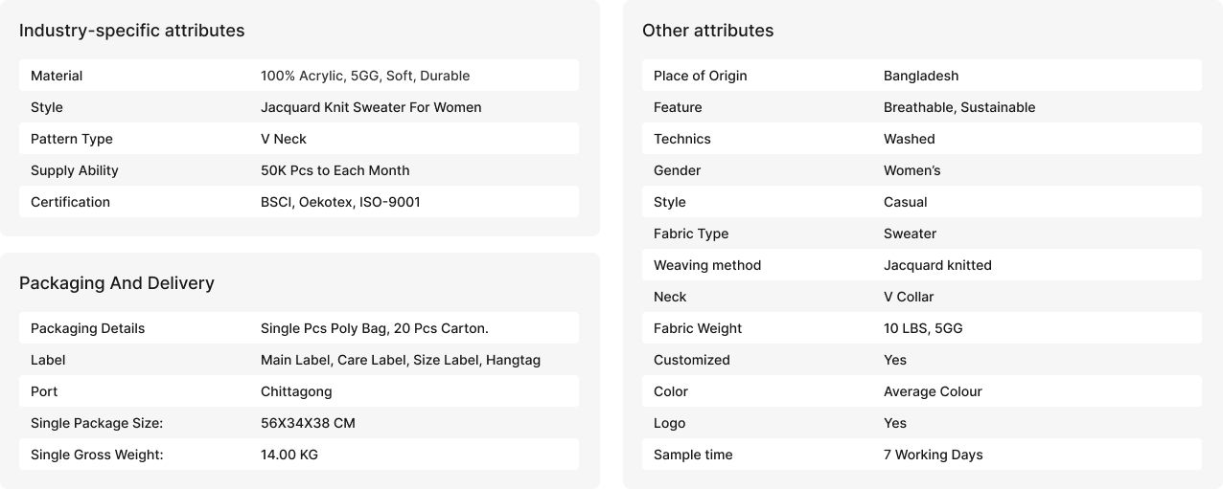1223x489 pixels.
Task: Click the Industry-specific attributes heading
Action: click(131, 31)
